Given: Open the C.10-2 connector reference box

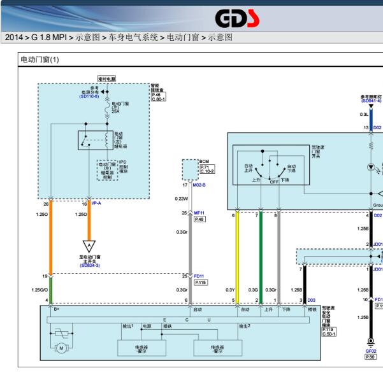Looking at the screenshot, I should click(207, 171).
